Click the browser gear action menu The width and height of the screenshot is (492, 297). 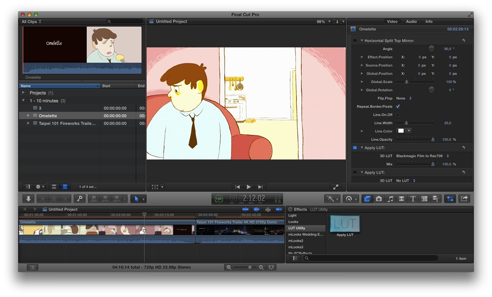[x=40, y=187]
